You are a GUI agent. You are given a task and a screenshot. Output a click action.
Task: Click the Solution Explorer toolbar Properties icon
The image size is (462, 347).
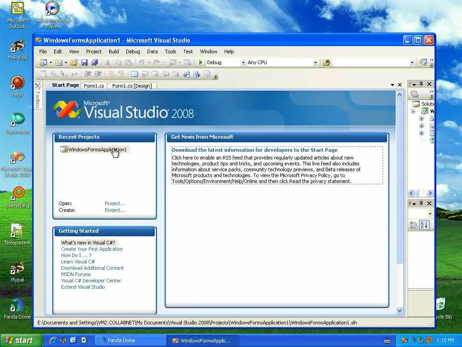pyautogui.click(x=415, y=94)
